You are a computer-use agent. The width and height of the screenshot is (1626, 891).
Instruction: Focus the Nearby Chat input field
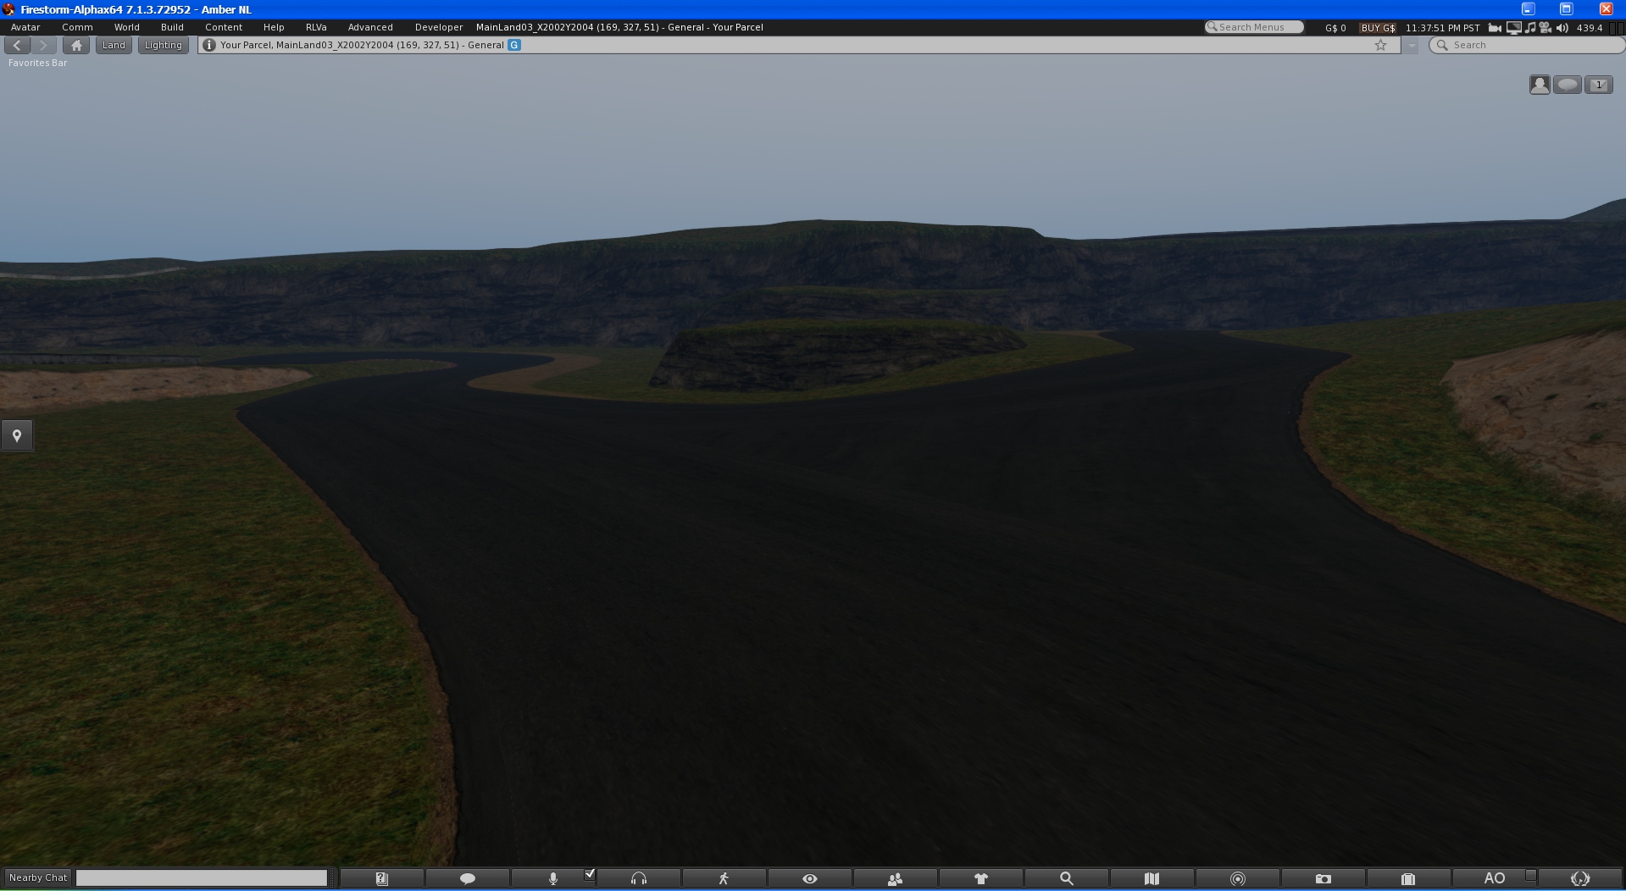(x=202, y=878)
